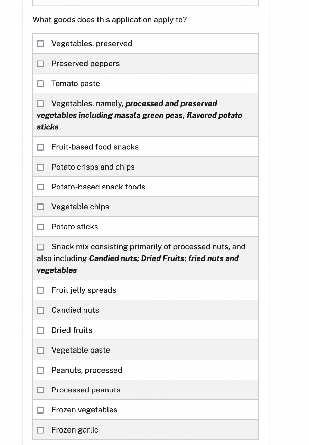309x445 pixels.
Task: Enable the 'Fruit jelly spreads' checkbox
Action: tap(40, 290)
